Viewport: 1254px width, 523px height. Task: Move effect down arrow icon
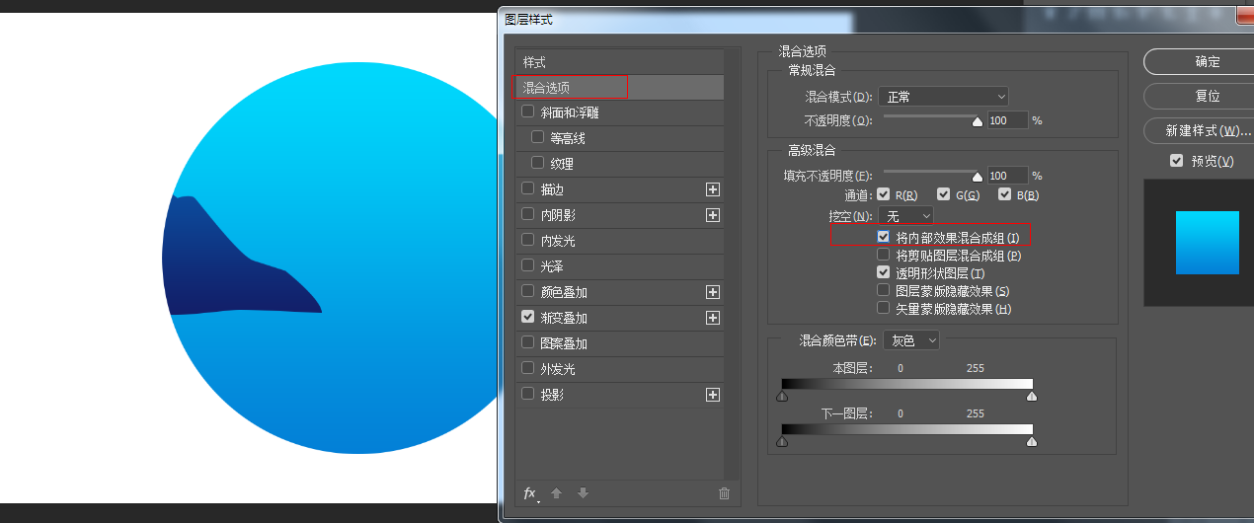[583, 493]
